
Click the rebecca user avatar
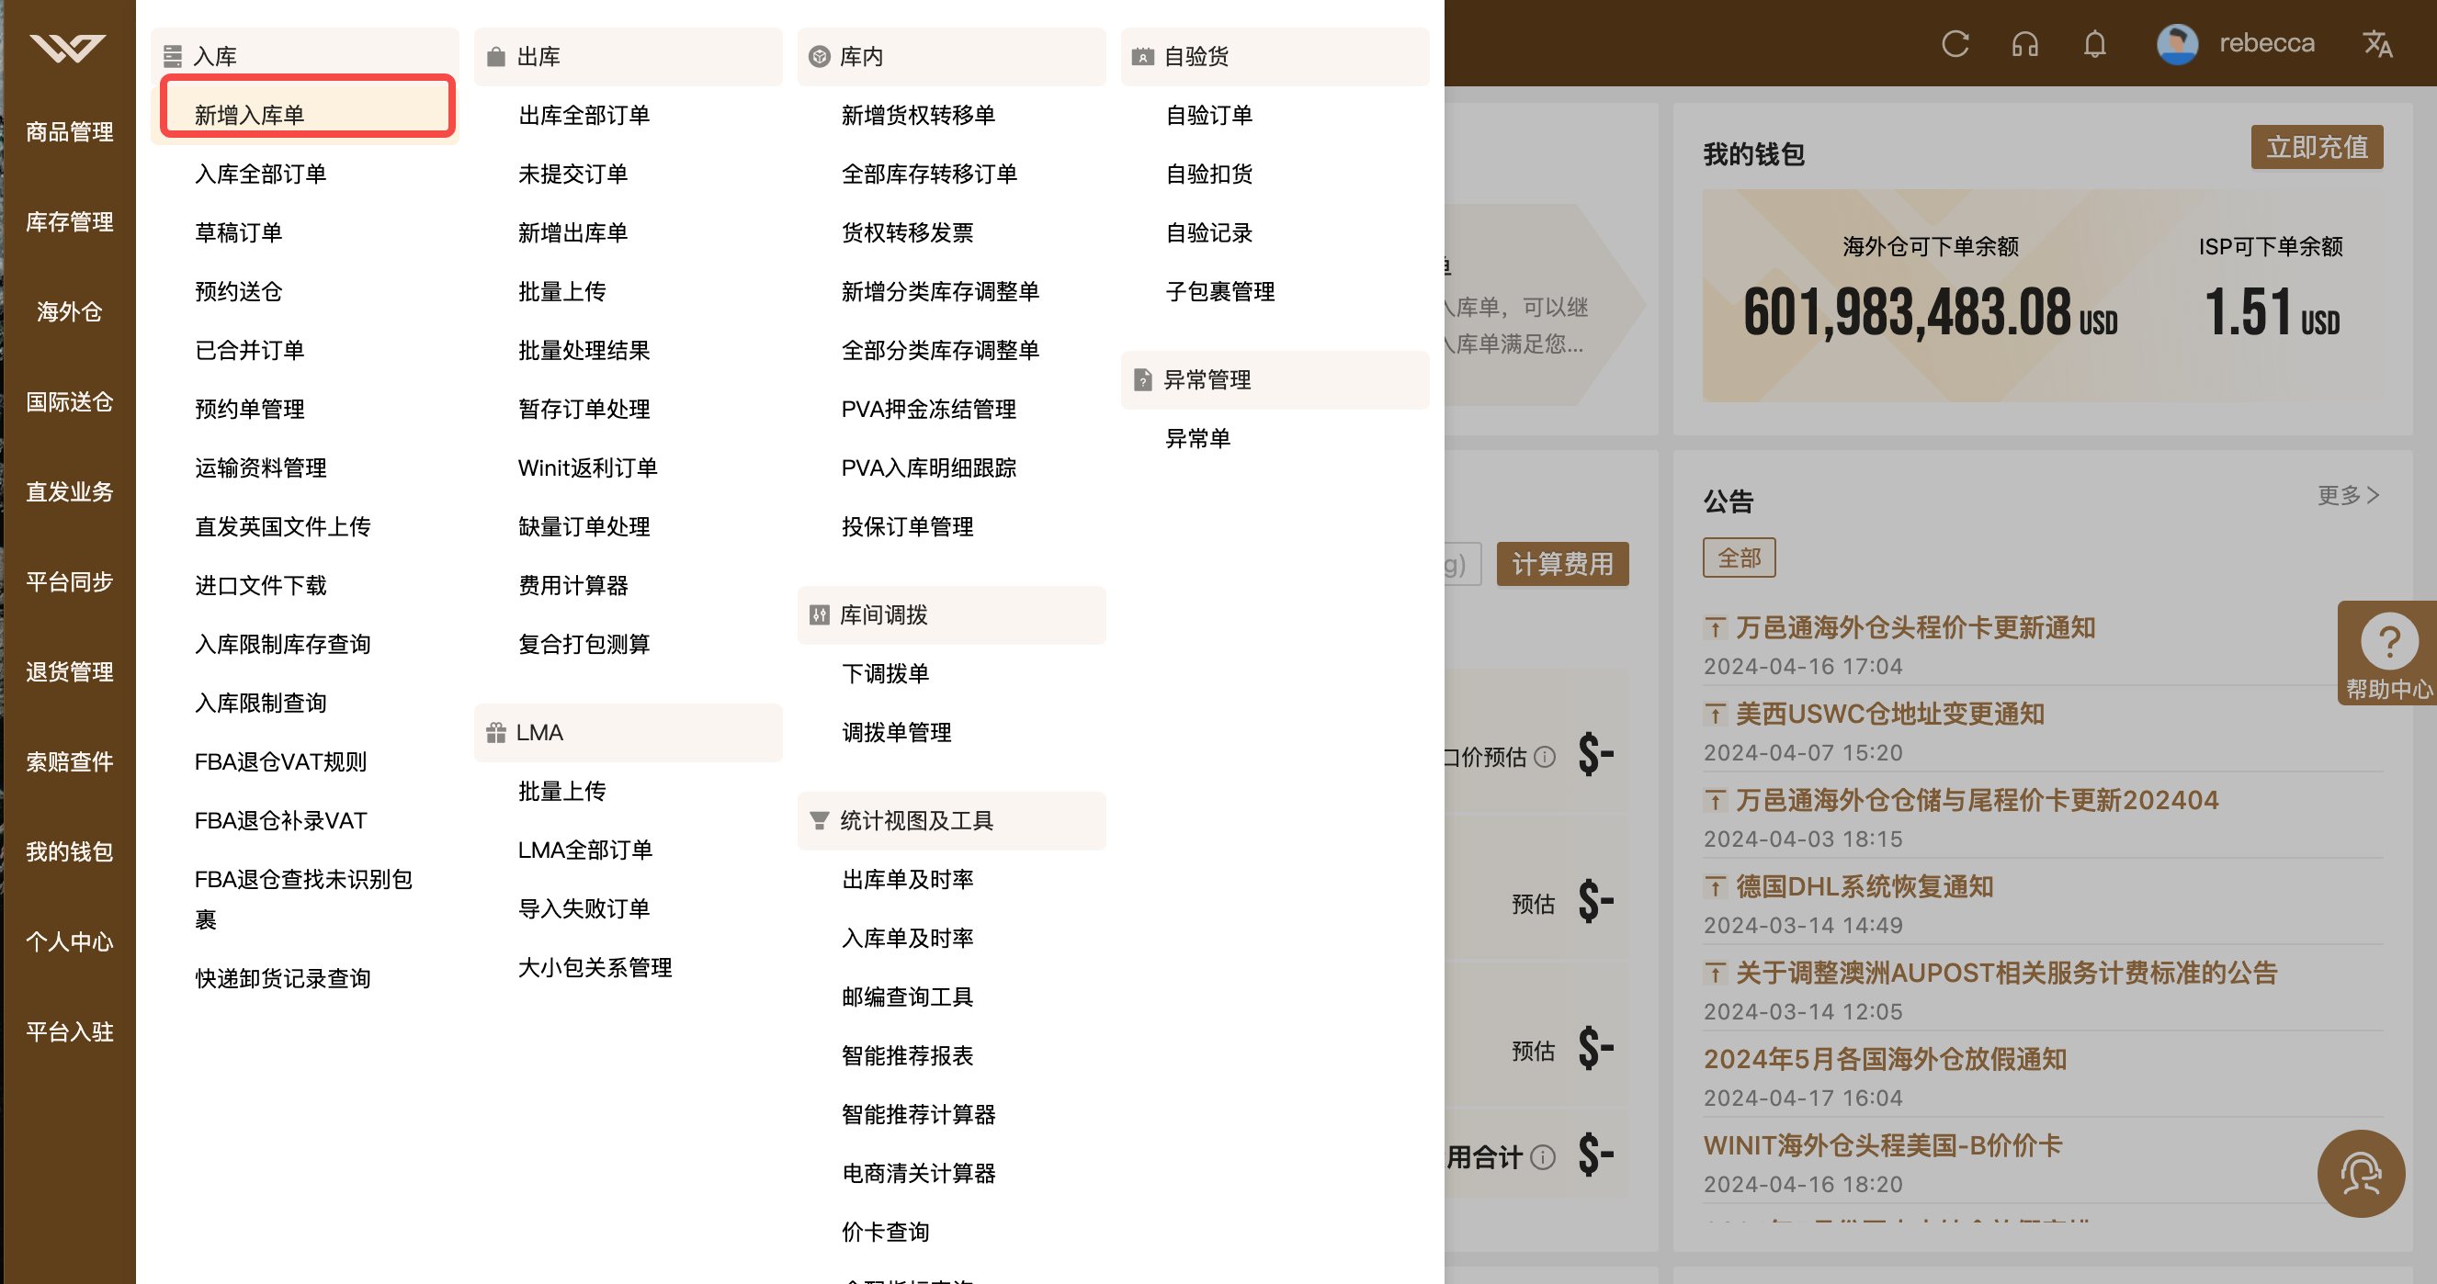pos(2177,43)
